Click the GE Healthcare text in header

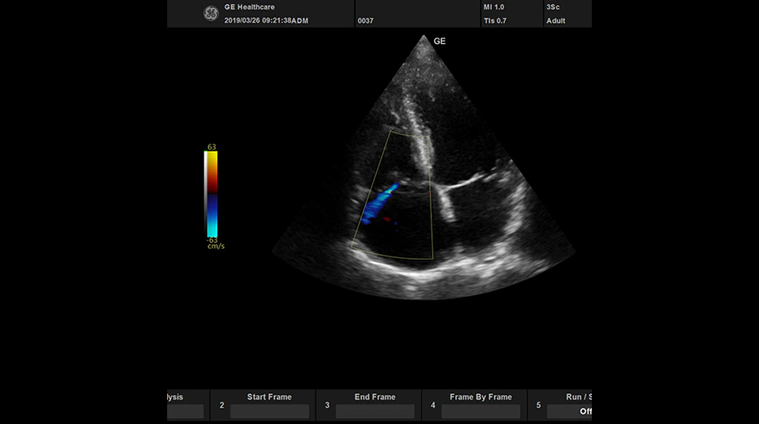coord(249,7)
